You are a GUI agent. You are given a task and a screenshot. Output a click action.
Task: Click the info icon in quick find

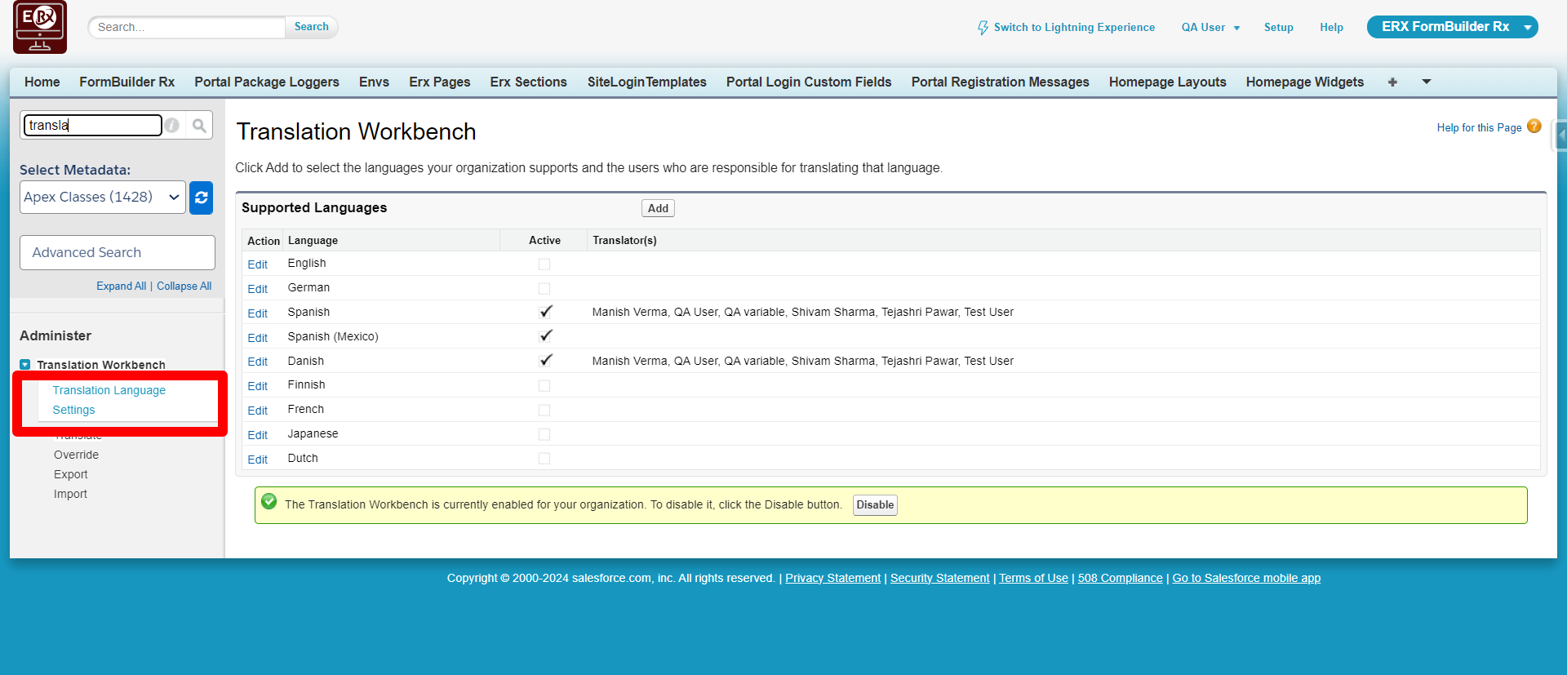tap(172, 126)
